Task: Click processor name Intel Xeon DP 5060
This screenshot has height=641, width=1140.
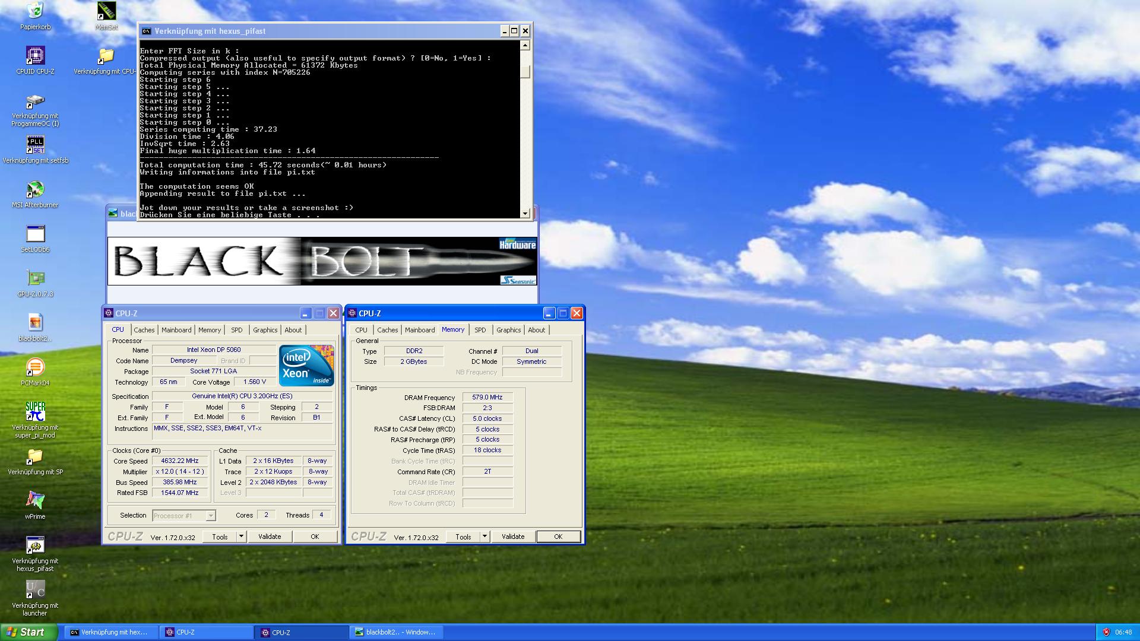Action: tap(214, 350)
